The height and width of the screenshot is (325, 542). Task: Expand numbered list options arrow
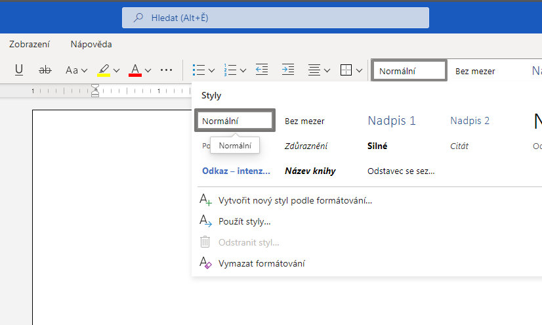tap(243, 70)
